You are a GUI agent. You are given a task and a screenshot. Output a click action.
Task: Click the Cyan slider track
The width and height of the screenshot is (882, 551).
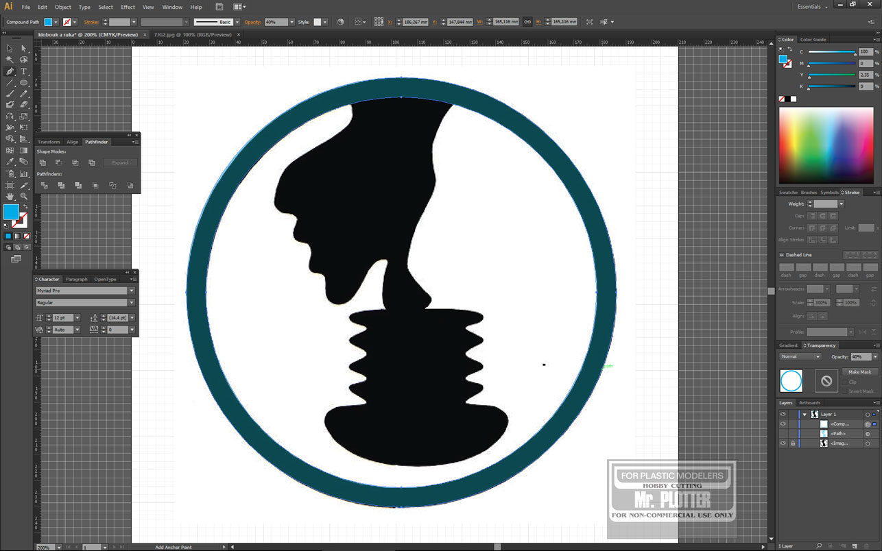click(x=831, y=52)
